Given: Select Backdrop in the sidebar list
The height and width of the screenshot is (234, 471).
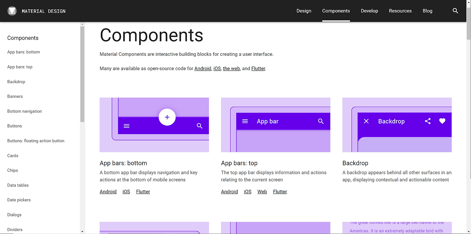Looking at the screenshot, I should click(x=16, y=82).
